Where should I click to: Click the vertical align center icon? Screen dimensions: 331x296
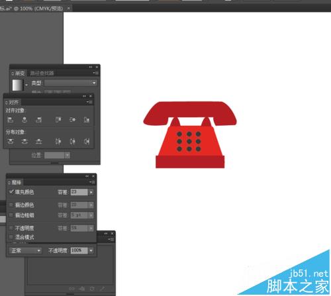pos(73,120)
